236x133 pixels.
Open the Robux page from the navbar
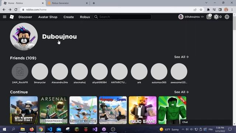point(85,17)
